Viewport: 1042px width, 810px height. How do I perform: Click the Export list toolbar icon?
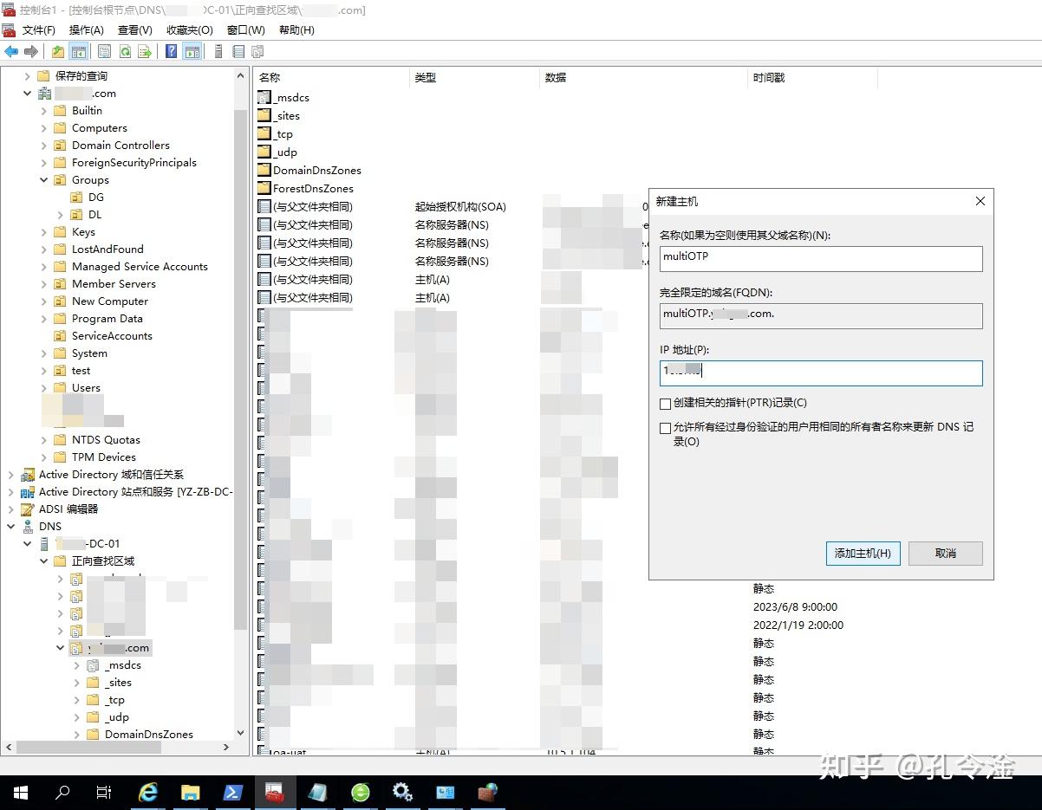click(x=145, y=52)
